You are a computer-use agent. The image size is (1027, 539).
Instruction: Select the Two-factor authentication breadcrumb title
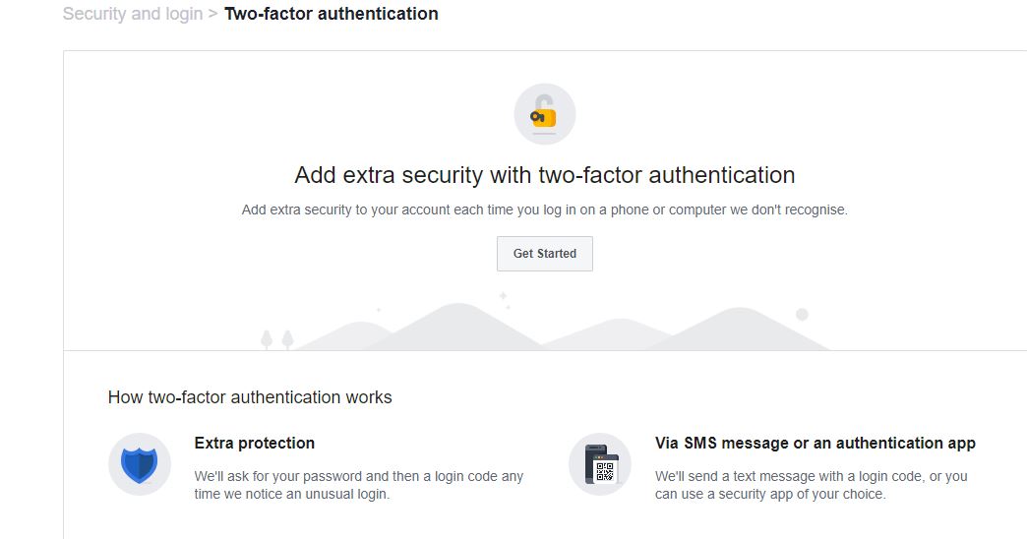coord(332,14)
